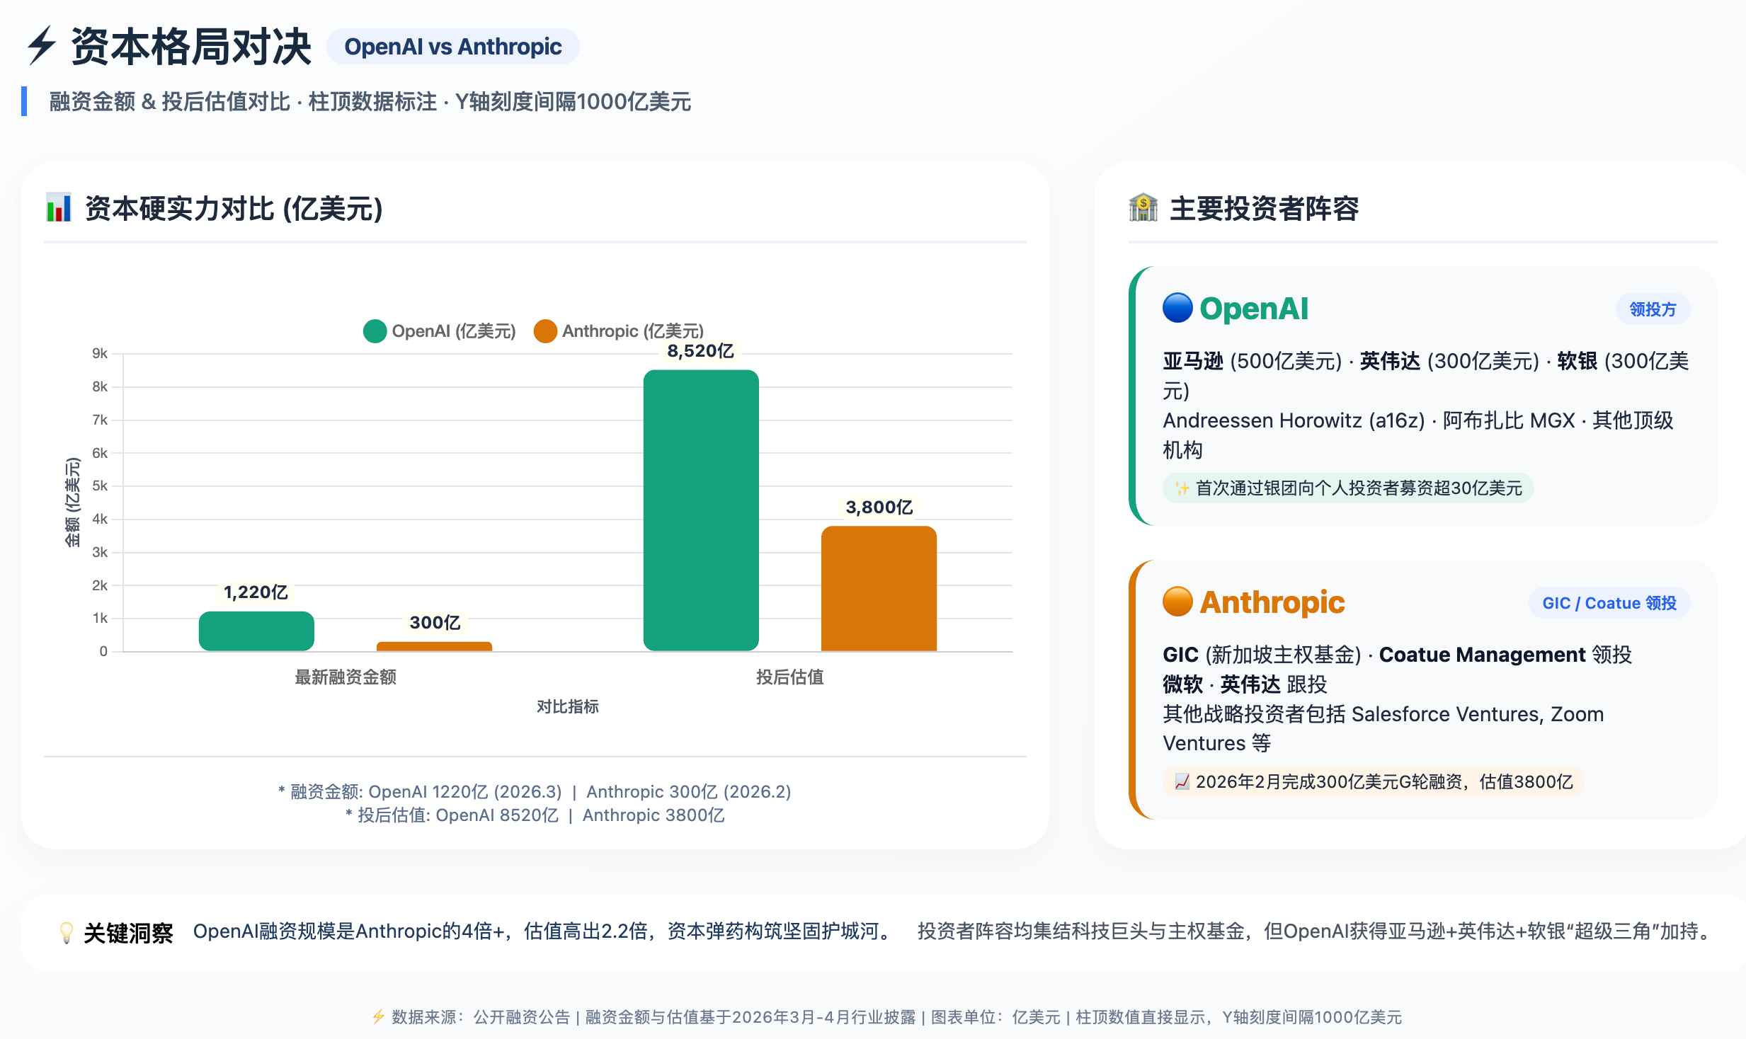Click the GIC / Coatue 领投 tag
Viewport: 1746px width, 1039px height.
pos(1609,603)
